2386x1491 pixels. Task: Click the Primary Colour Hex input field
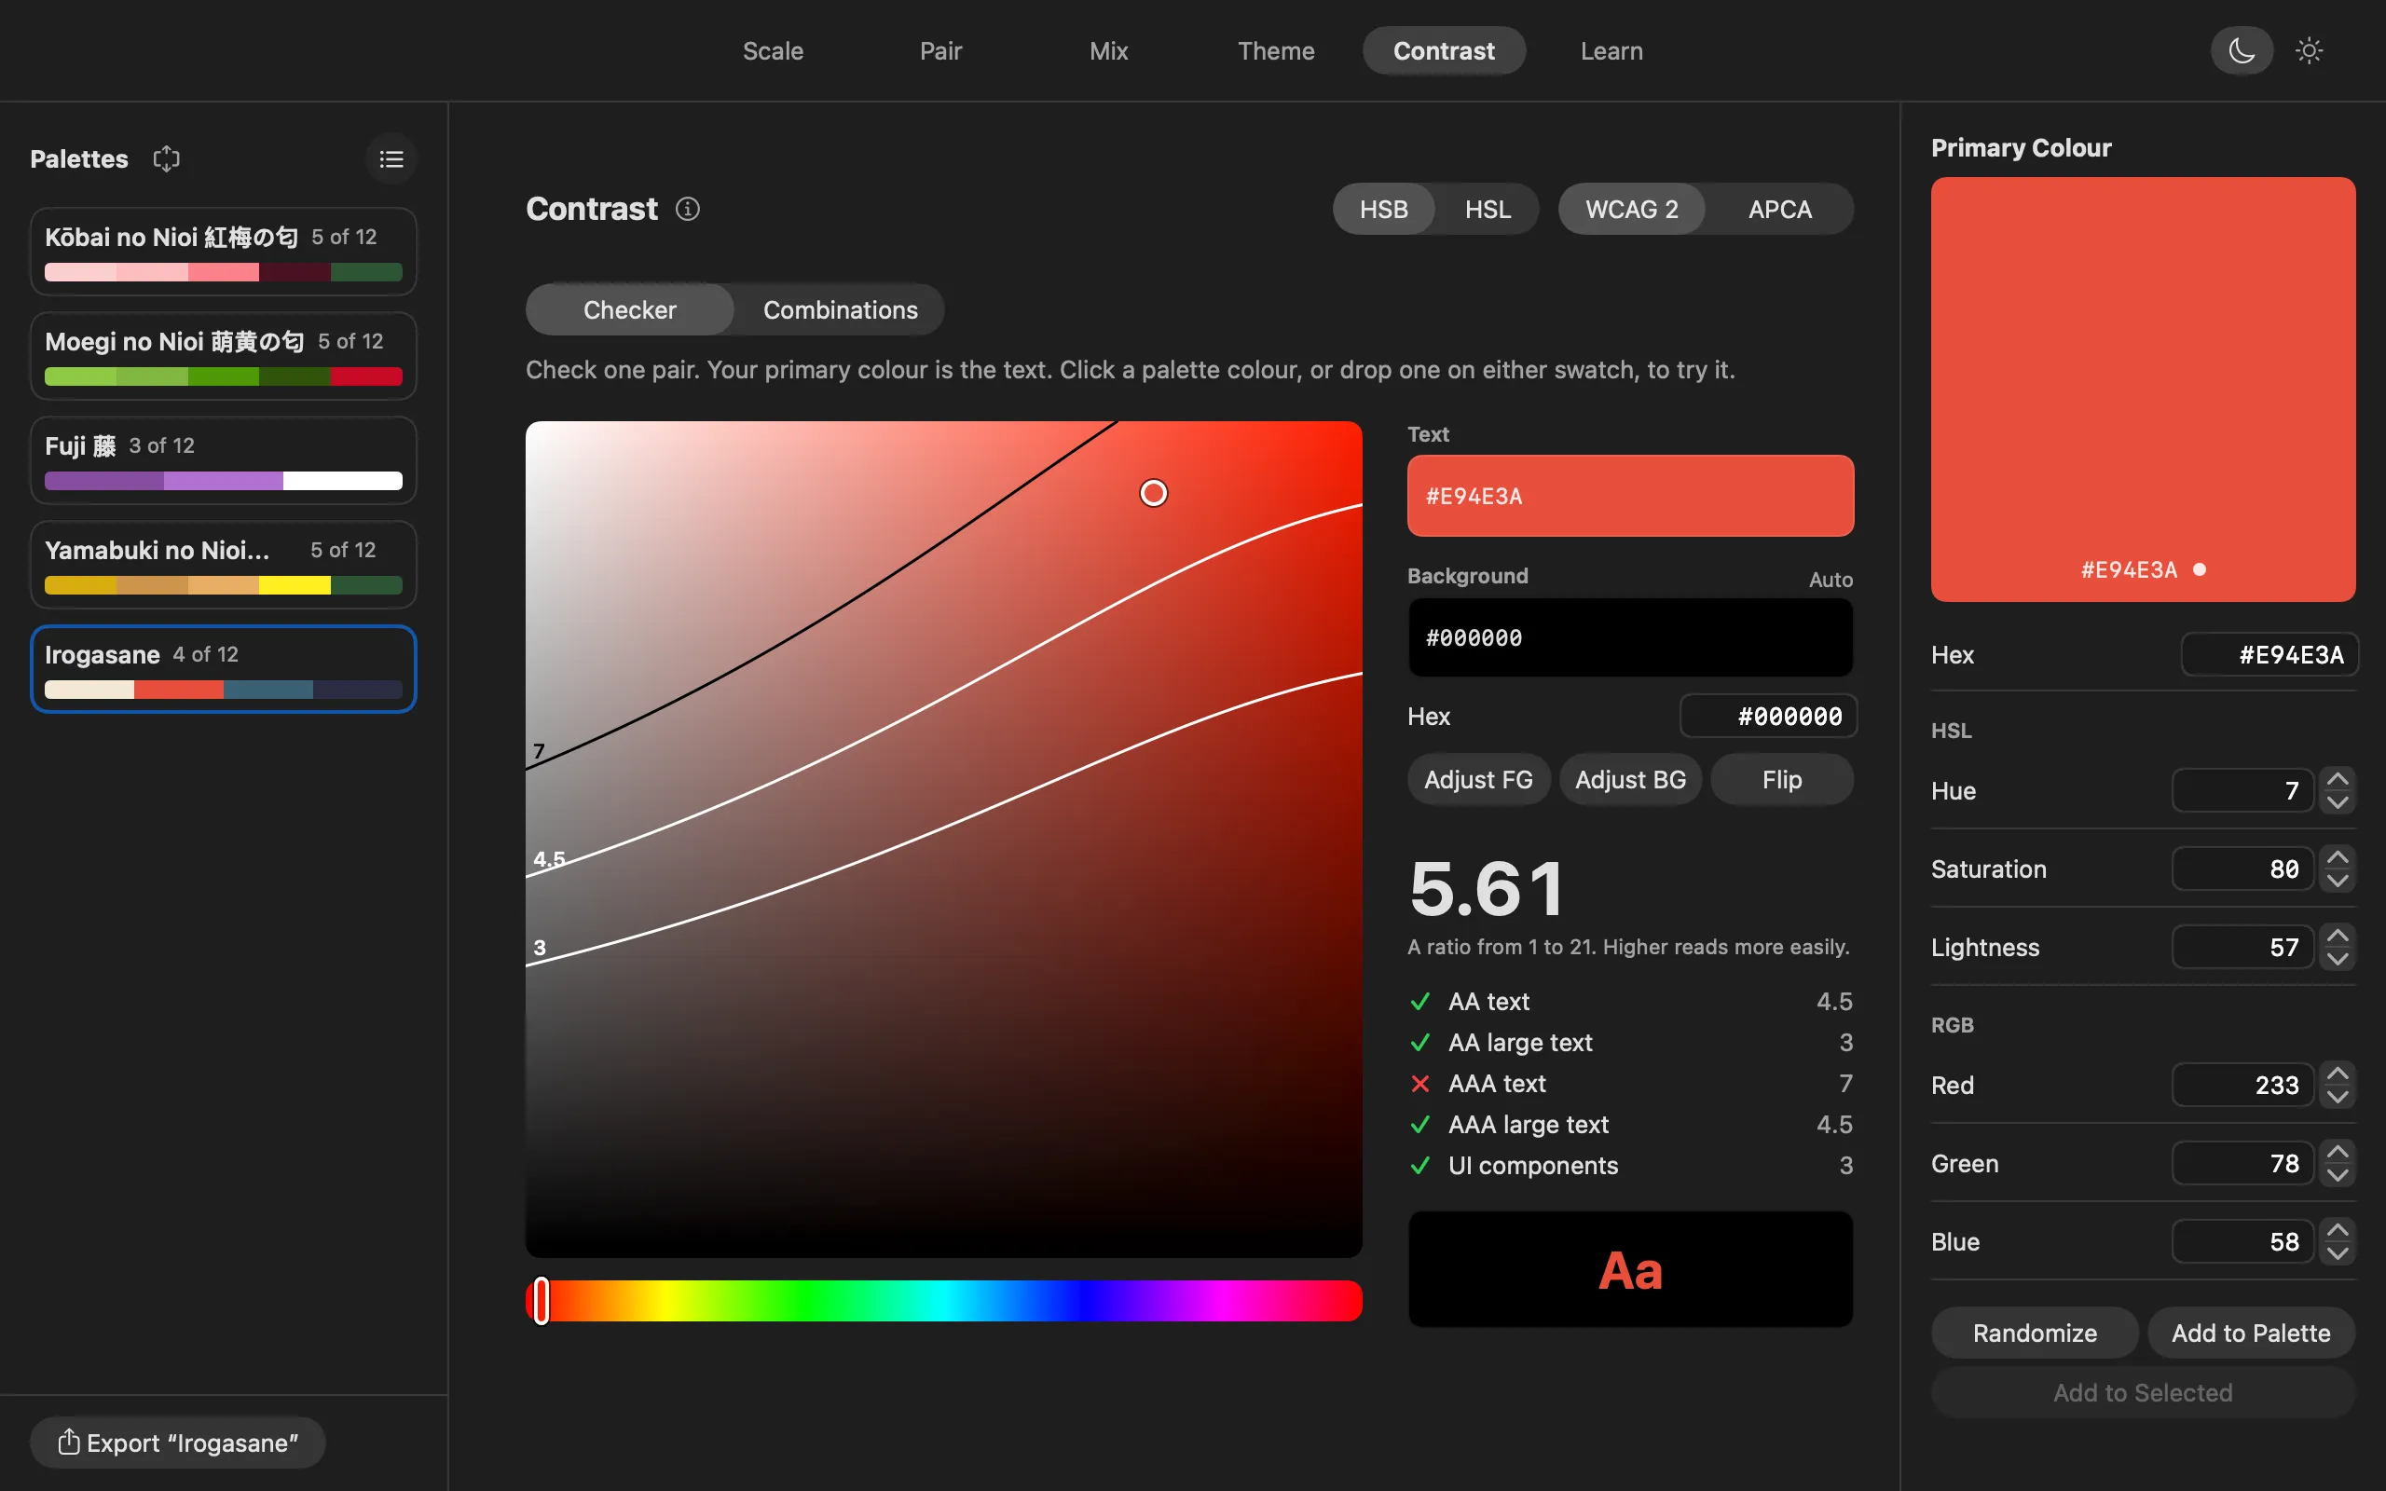coord(2269,654)
